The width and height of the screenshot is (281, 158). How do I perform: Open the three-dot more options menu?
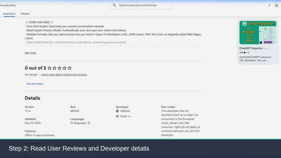[x=269, y=5]
